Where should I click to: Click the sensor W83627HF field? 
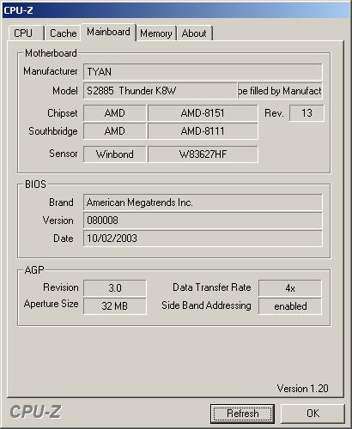pos(203,154)
